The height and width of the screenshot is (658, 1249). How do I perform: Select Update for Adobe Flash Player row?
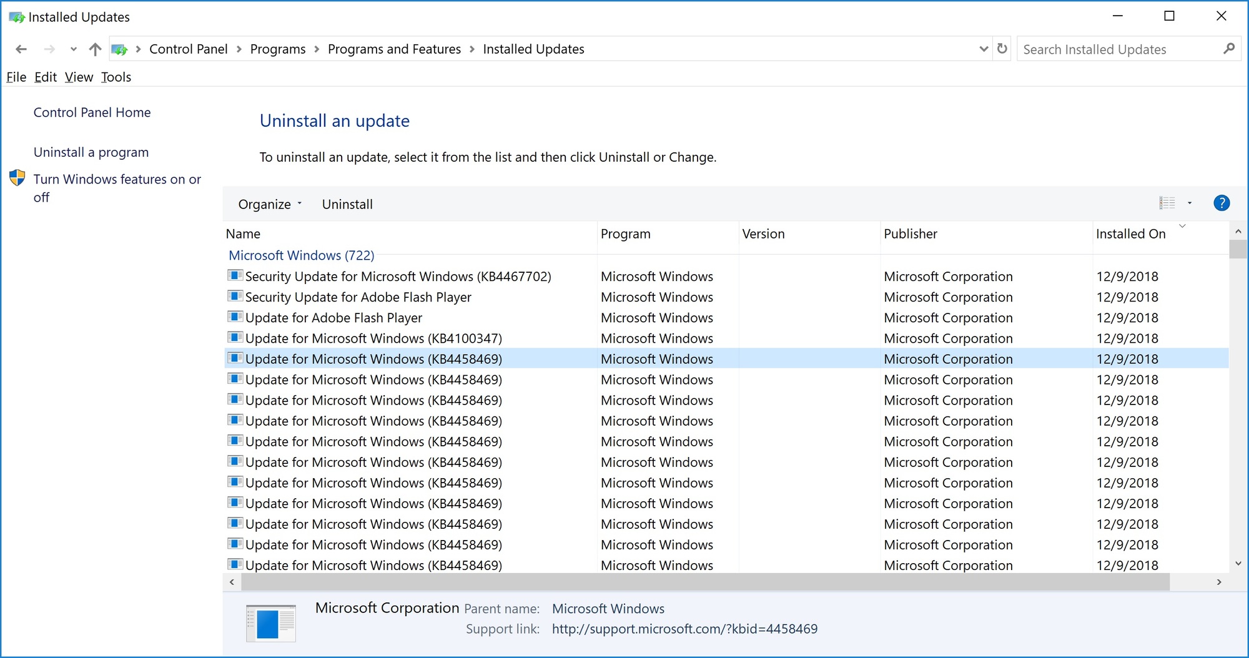pos(726,318)
